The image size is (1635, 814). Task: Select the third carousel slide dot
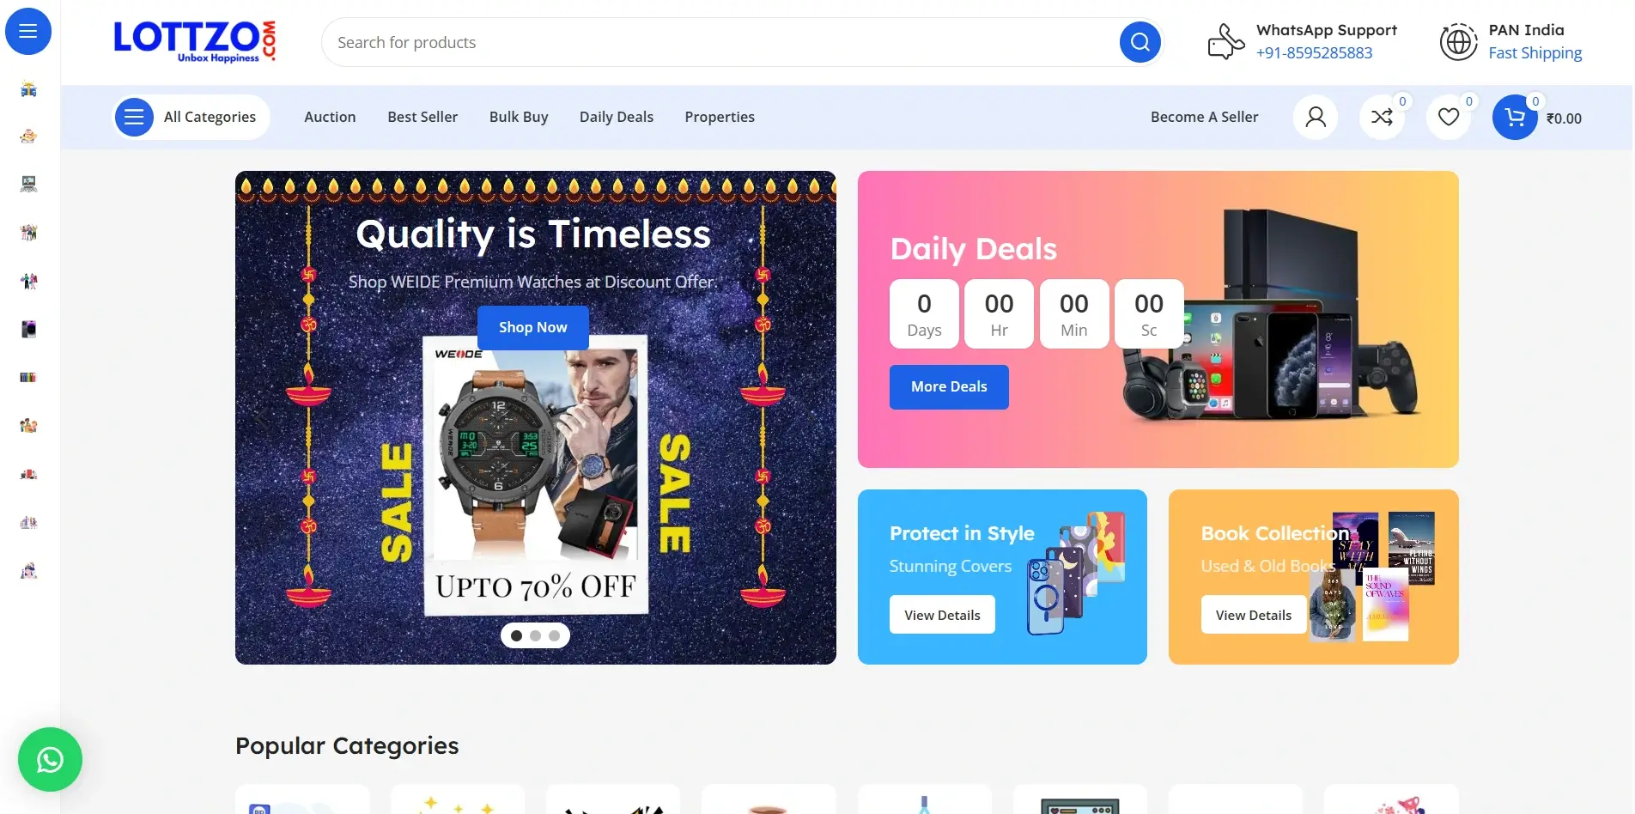pyautogui.click(x=554, y=635)
